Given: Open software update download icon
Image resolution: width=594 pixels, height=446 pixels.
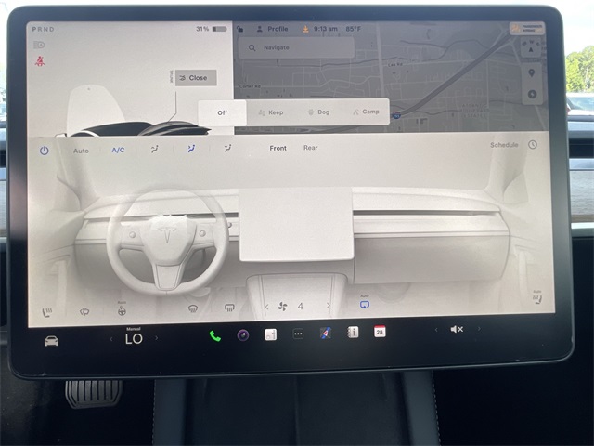Looking at the screenshot, I should pyautogui.click(x=305, y=29).
